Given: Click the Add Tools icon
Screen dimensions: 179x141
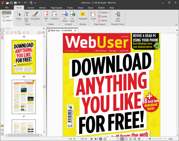Looking at the screenshot, I should (118, 17).
